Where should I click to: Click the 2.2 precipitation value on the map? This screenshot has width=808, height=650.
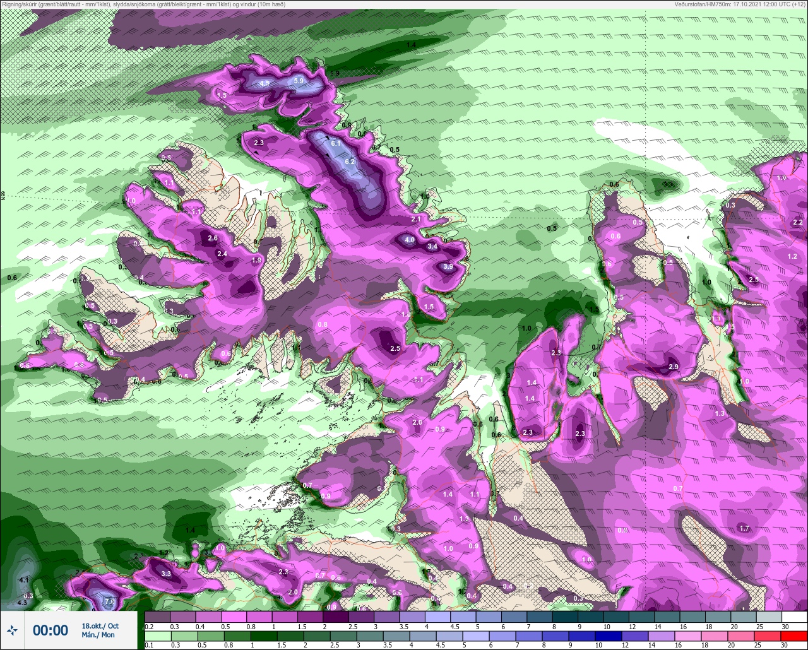coord(797,222)
